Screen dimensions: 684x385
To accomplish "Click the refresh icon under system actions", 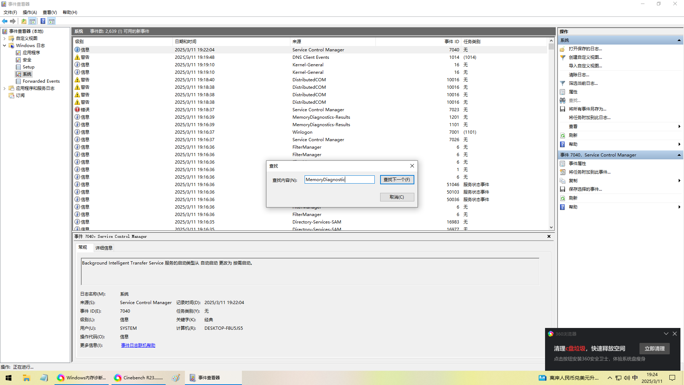I will pos(563,135).
